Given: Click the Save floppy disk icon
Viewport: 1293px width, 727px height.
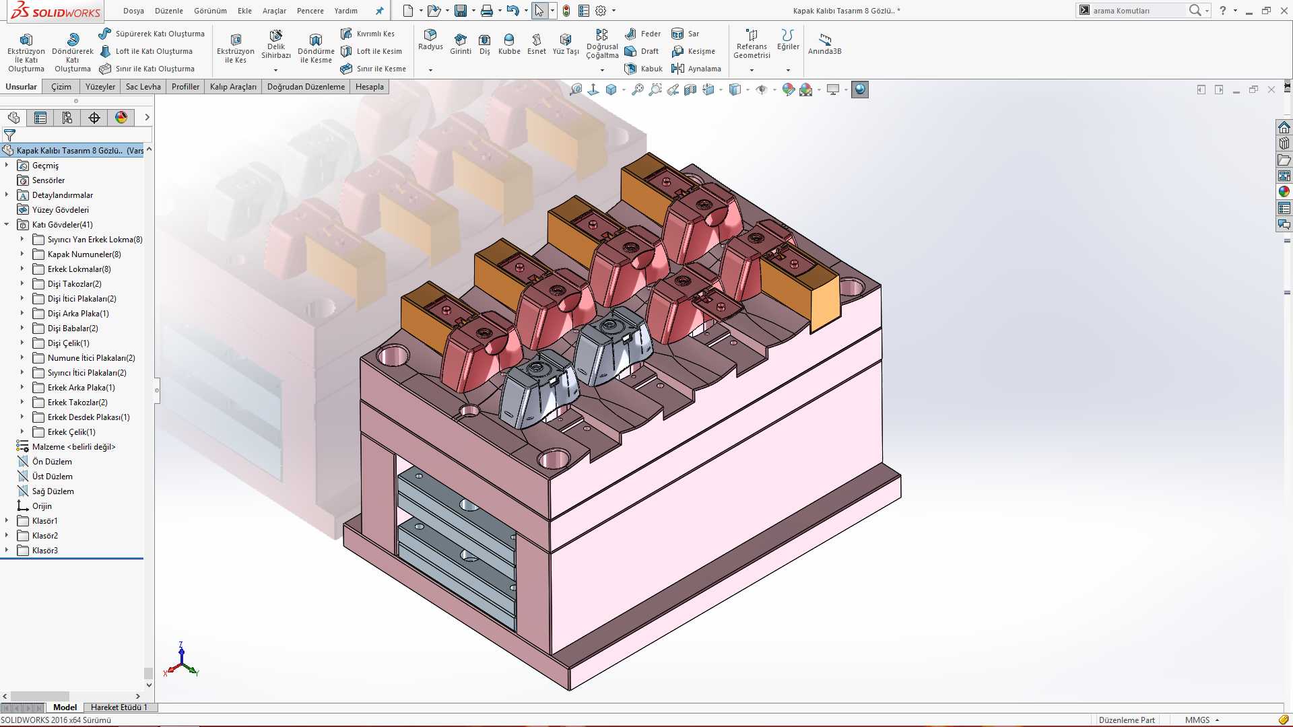Looking at the screenshot, I should [x=461, y=11].
